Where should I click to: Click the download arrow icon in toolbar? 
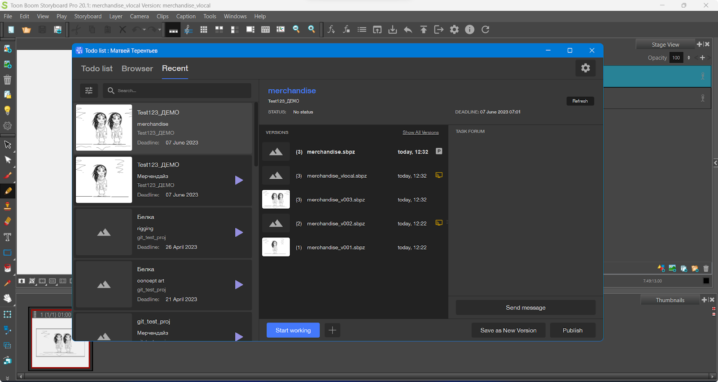pyautogui.click(x=393, y=30)
